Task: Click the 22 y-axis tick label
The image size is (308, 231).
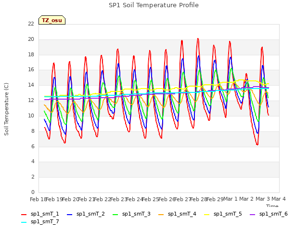Action: 31,24
